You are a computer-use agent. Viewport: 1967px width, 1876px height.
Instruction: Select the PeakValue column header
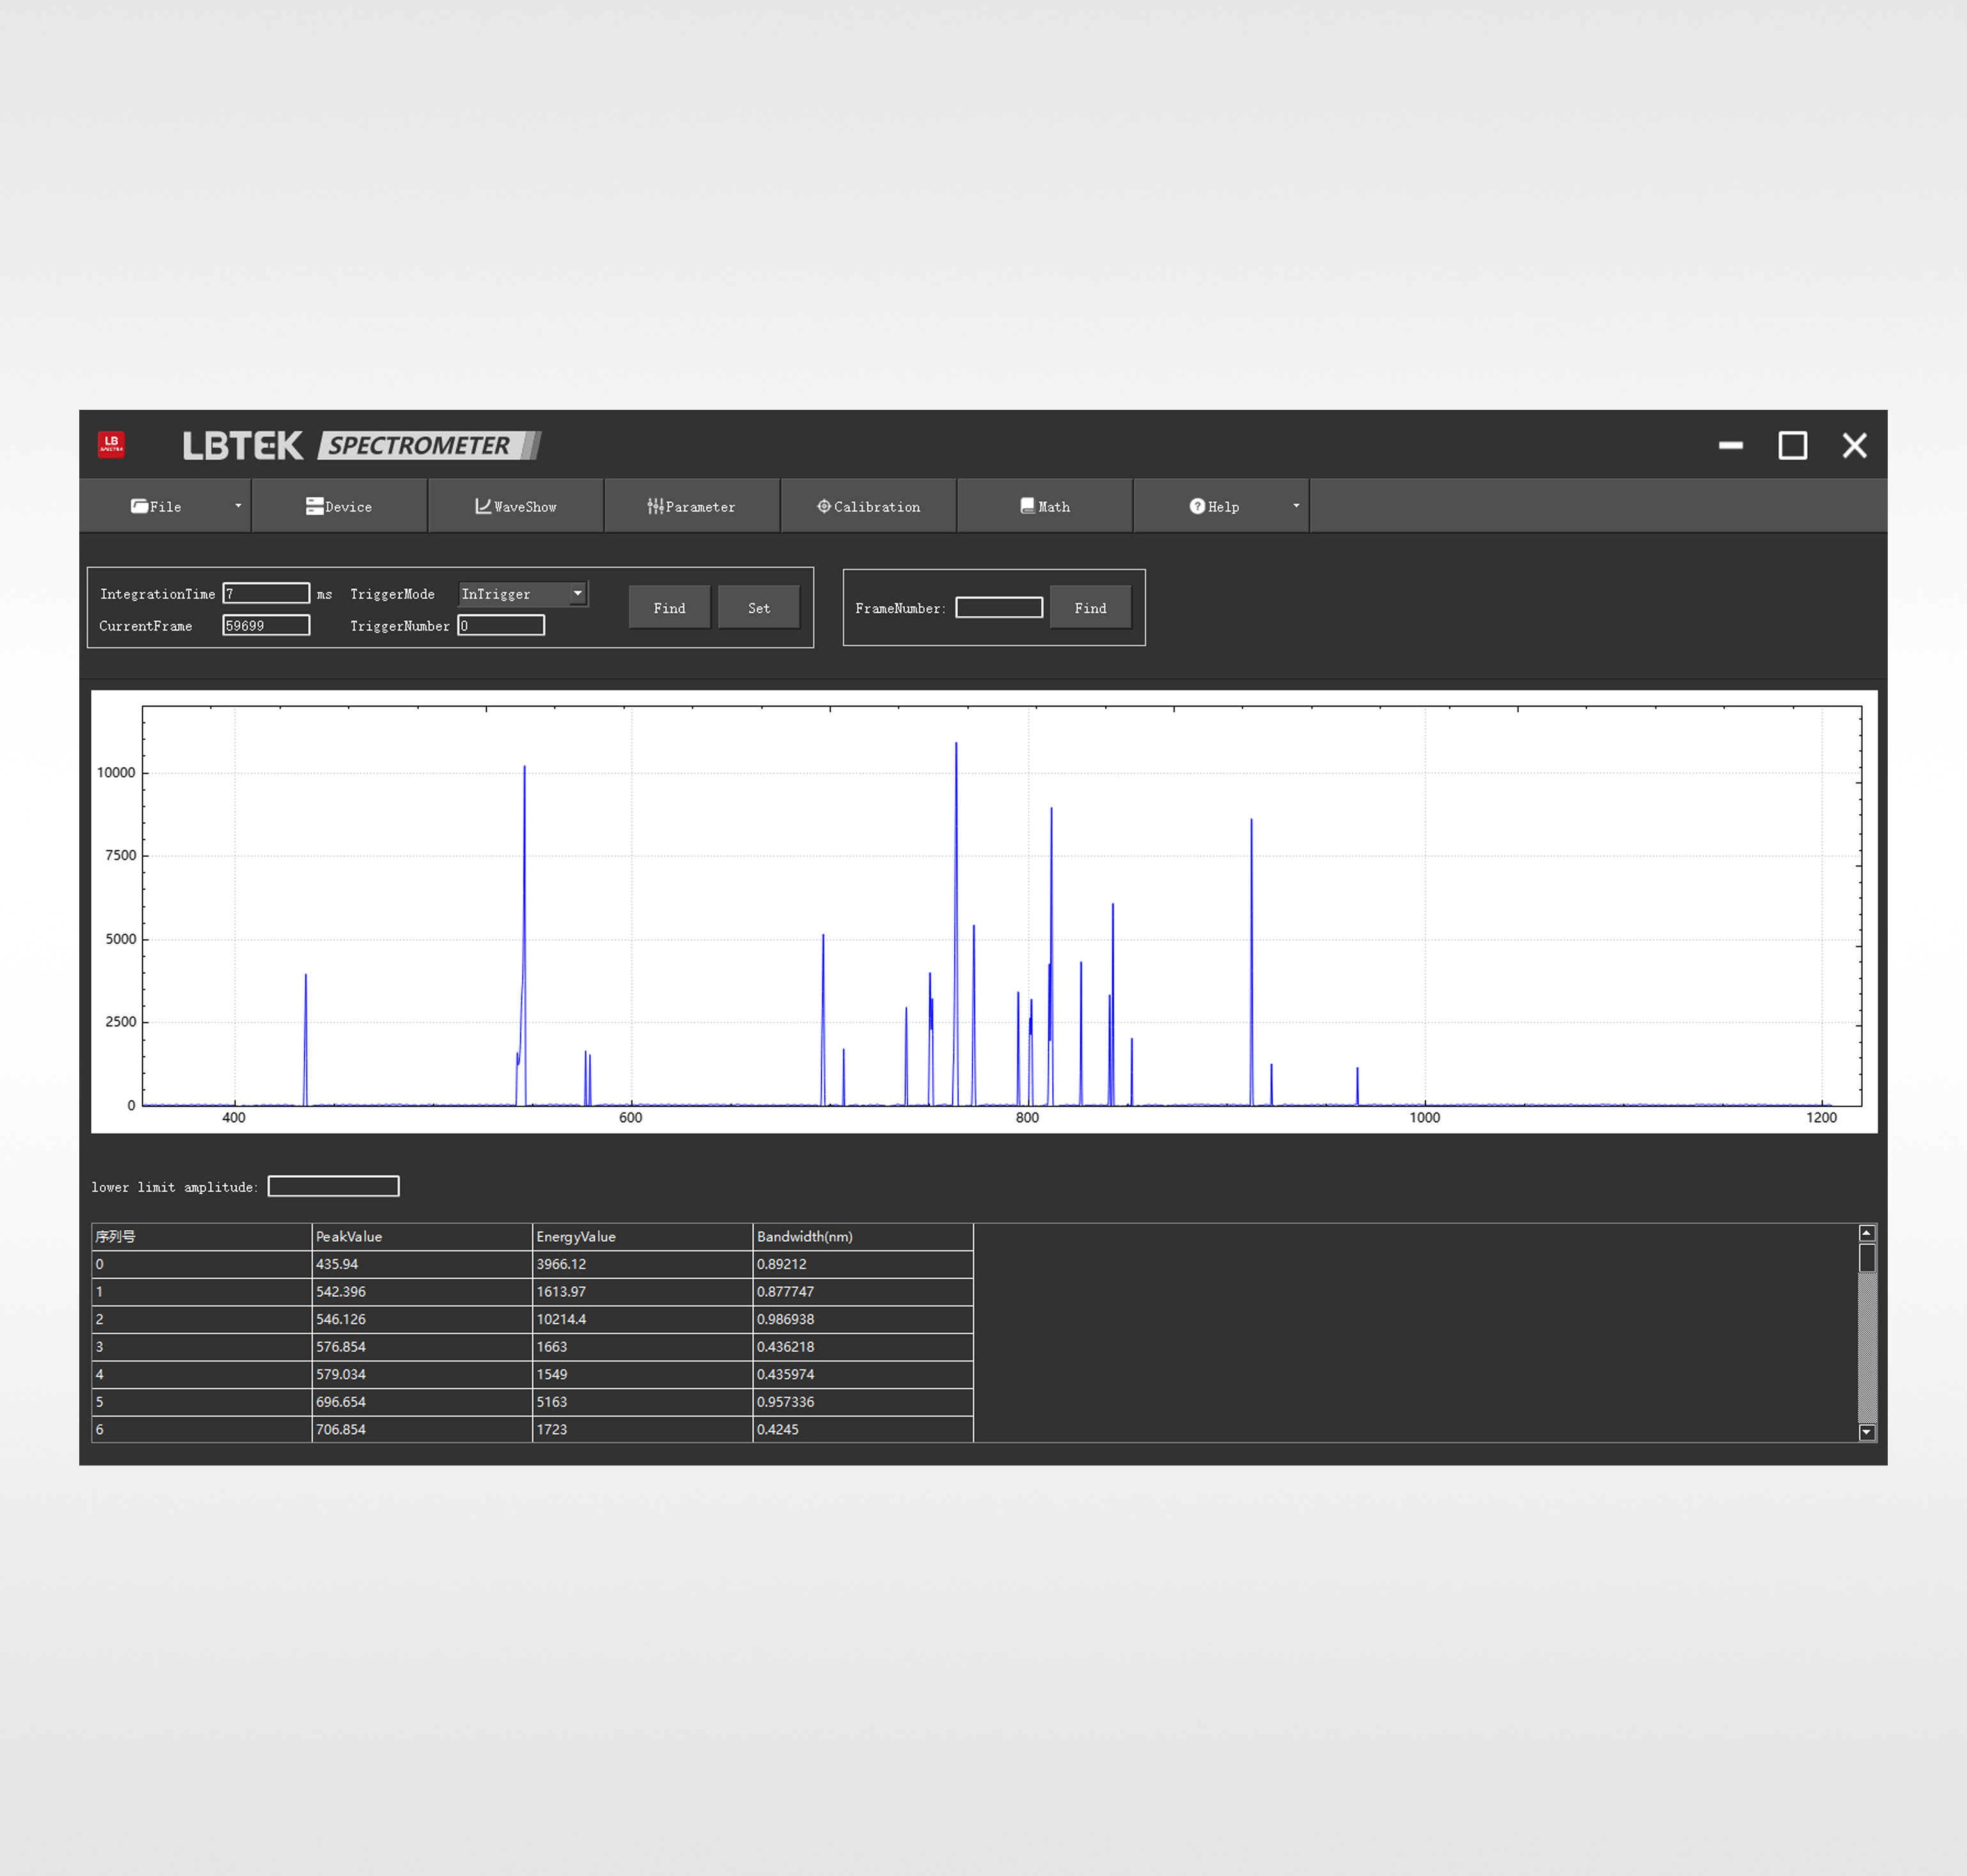coord(421,1236)
